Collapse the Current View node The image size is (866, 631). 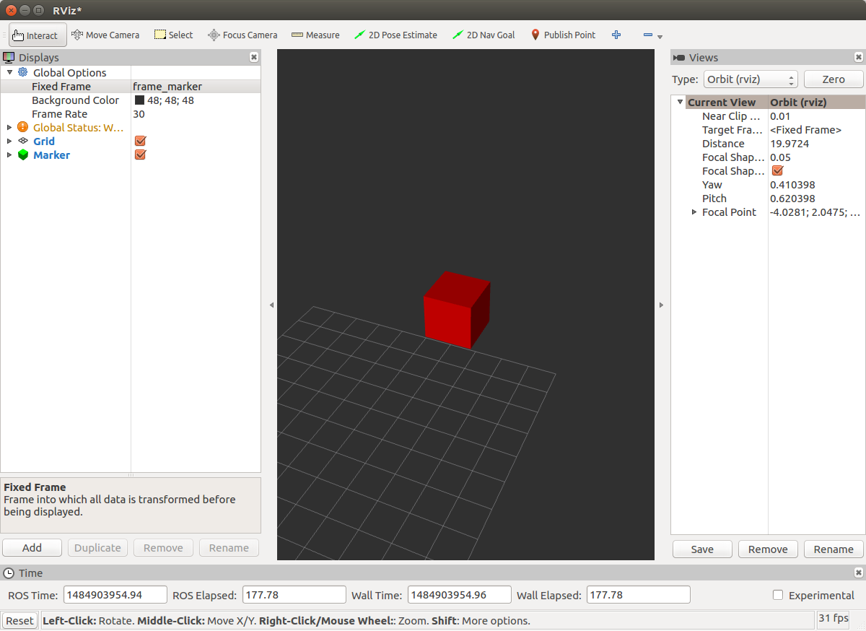[680, 103]
